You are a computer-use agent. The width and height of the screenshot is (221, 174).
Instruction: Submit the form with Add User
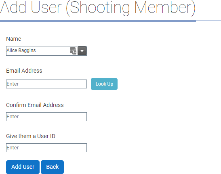[x=23, y=167]
